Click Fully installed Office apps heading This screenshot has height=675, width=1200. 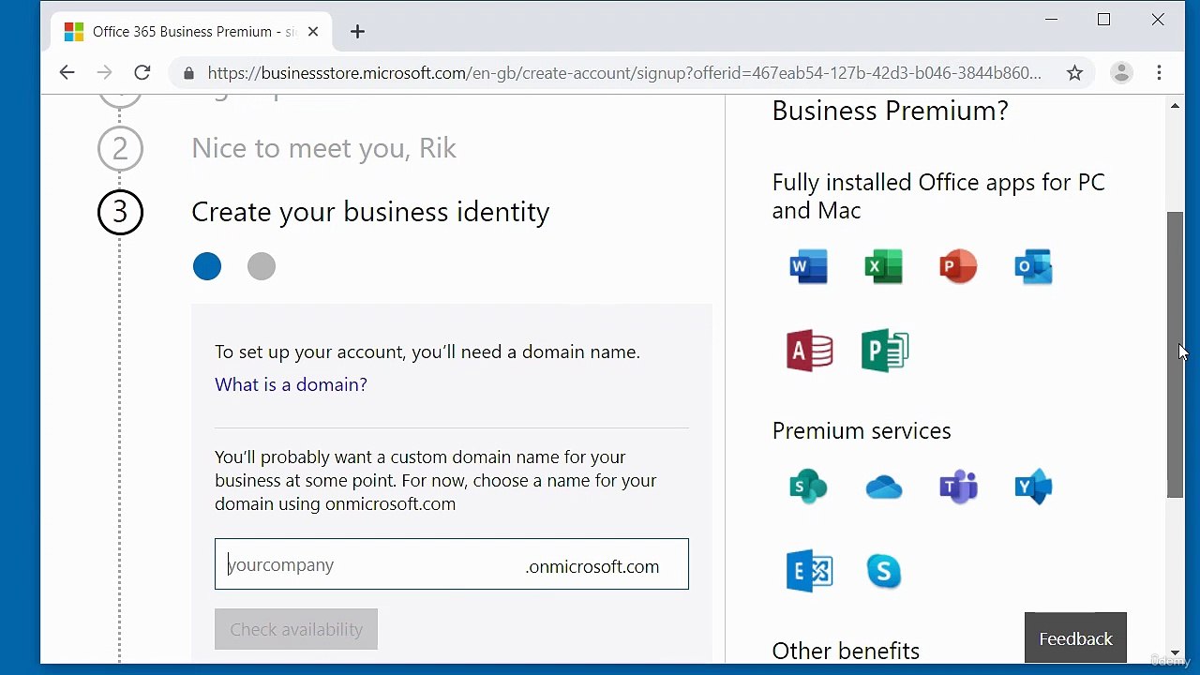pyautogui.click(x=938, y=196)
